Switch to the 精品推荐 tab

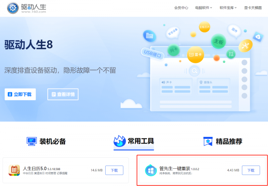223,141
